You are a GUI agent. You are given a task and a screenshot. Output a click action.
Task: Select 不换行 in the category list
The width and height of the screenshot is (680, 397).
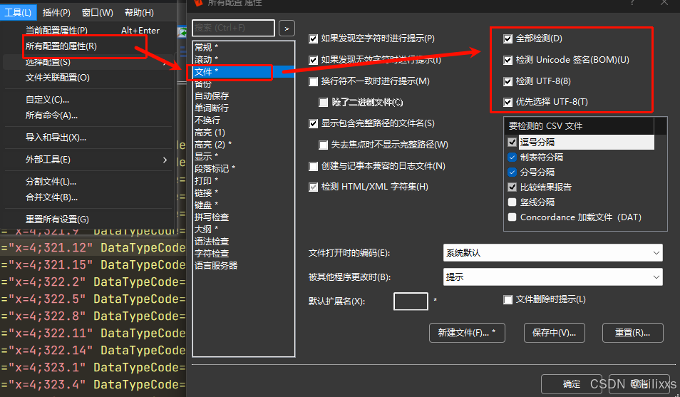click(244, 120)
